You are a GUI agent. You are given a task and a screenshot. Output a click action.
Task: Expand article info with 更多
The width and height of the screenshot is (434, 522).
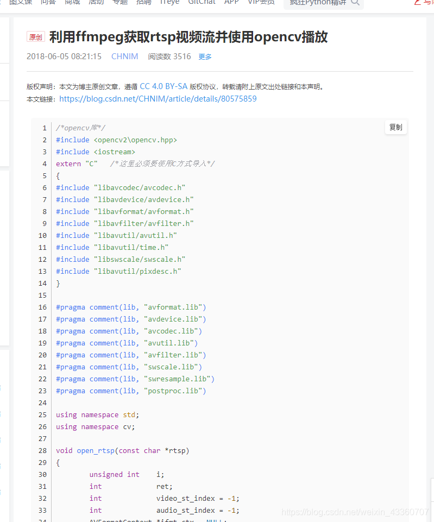205,56
